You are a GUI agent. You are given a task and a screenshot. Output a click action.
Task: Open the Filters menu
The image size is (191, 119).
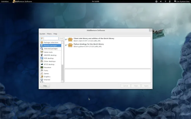click(x=49, y=34)
